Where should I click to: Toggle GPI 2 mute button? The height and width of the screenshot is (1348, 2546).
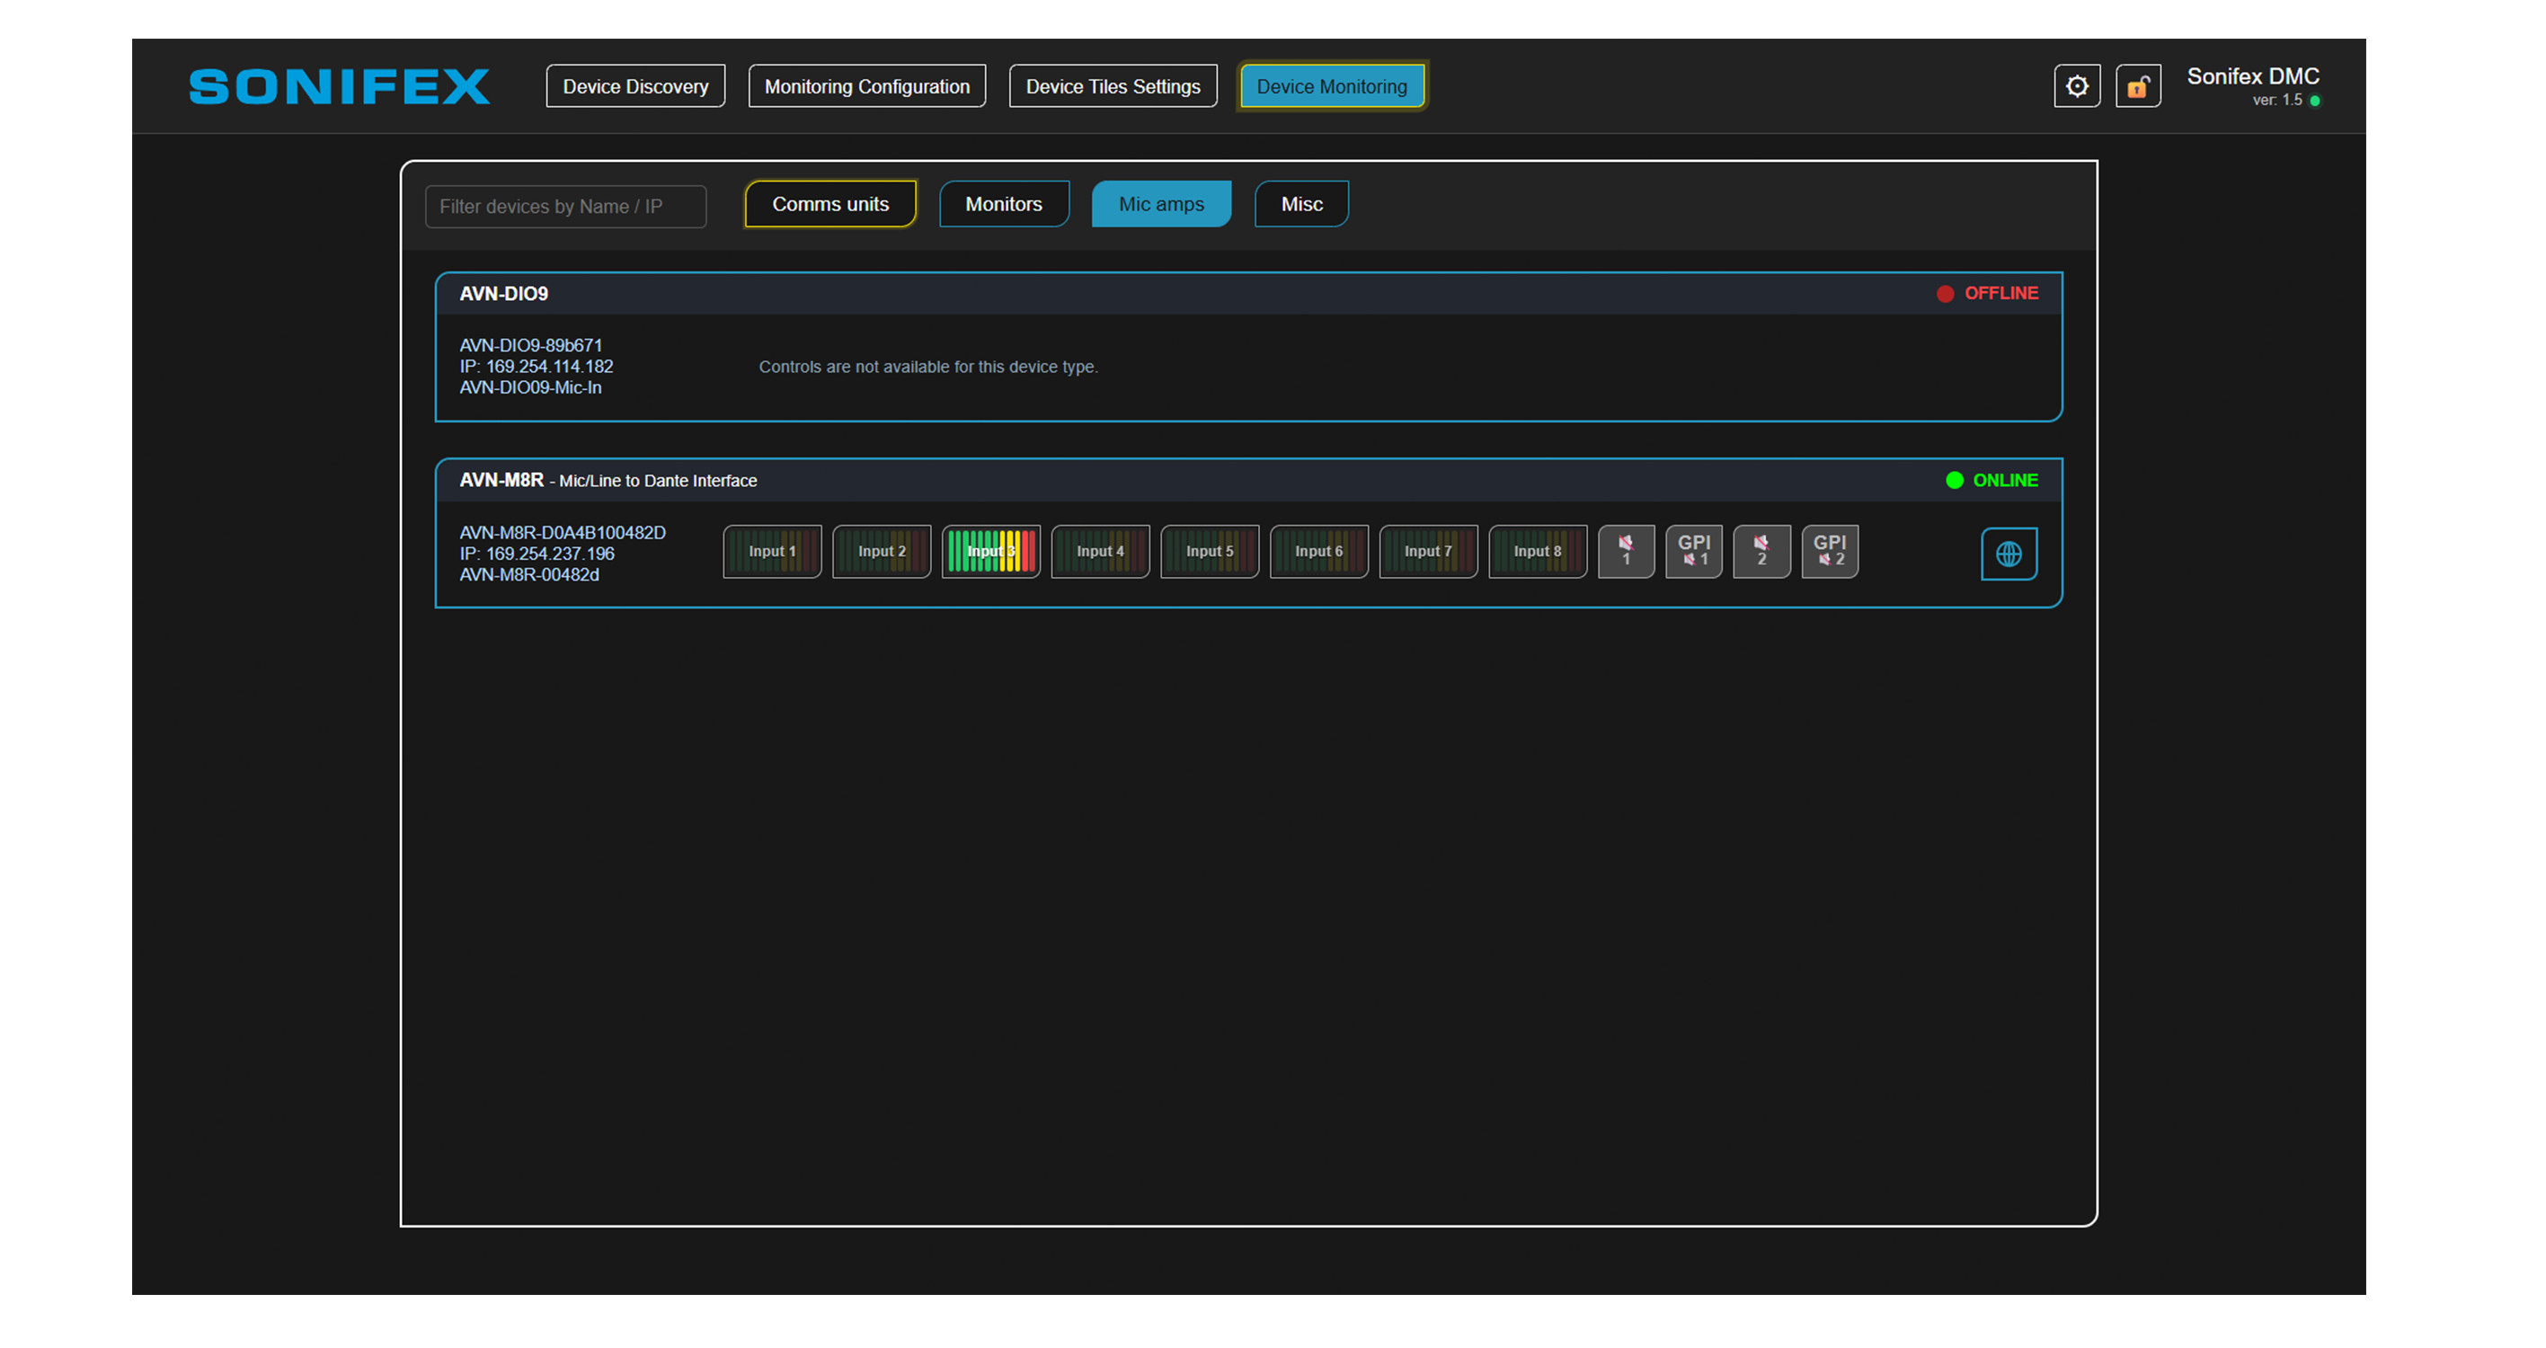[1830, 552]
